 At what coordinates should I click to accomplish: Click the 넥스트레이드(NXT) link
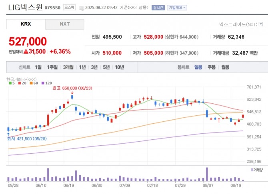point(238,24)
